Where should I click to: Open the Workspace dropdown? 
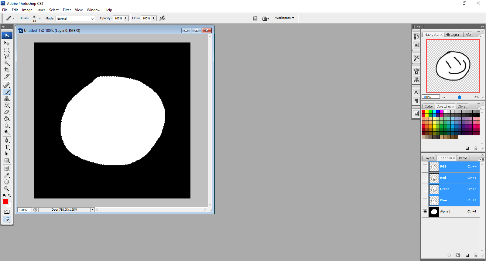[x=285, y=18]
